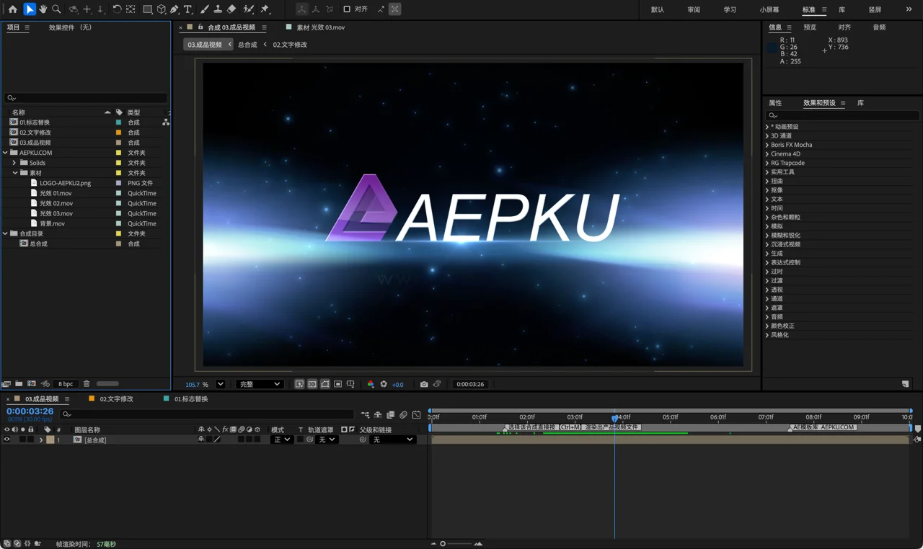Viewport: 923px width, 549px height.
Task: Collapse the 合成目录 folder
Action: tap(6, 233)
